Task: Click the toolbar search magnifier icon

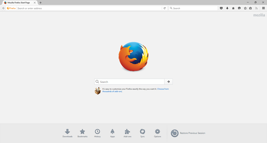Action: (x=171, y=8)
